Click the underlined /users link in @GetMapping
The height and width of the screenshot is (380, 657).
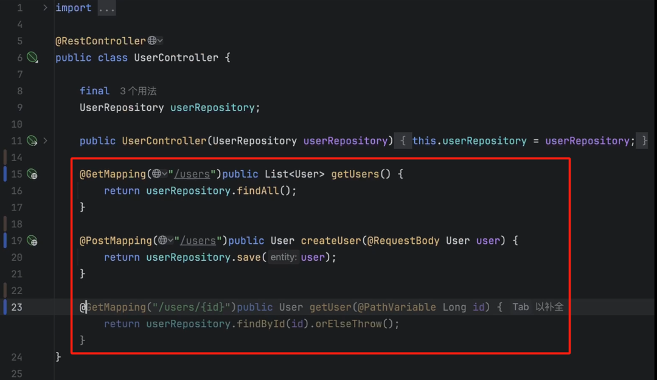[x=192, y=174]
